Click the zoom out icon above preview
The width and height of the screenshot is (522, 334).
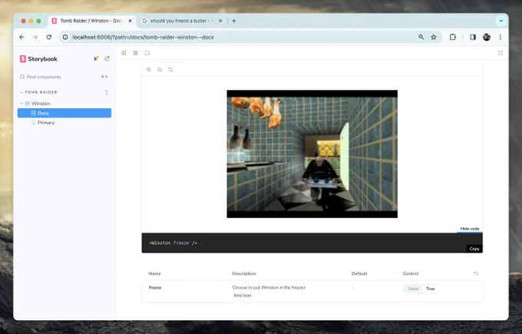(160, 70)
